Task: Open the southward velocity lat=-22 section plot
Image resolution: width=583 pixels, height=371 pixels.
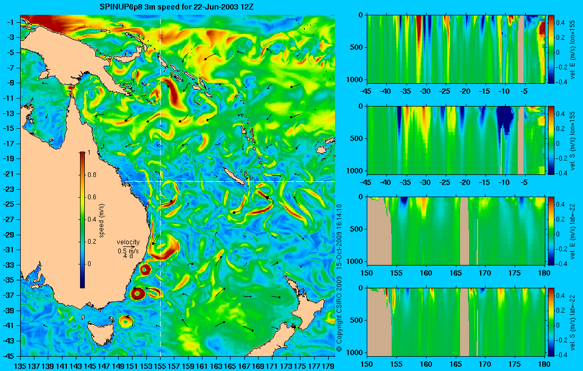Action: pos(456,322)
